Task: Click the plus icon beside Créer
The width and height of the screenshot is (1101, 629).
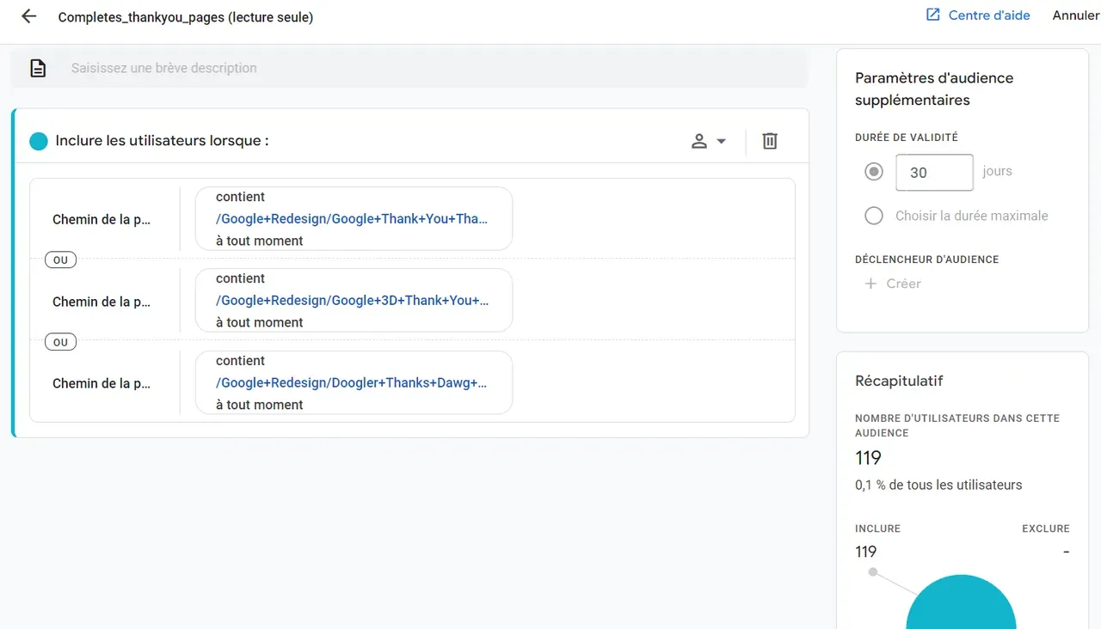Action: coord(870,284)
